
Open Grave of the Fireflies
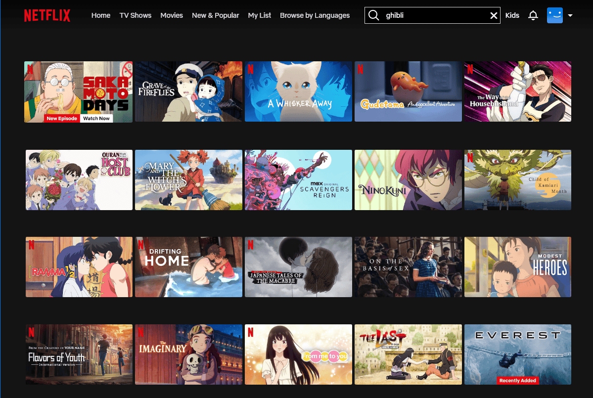click(x=188, y=91)
